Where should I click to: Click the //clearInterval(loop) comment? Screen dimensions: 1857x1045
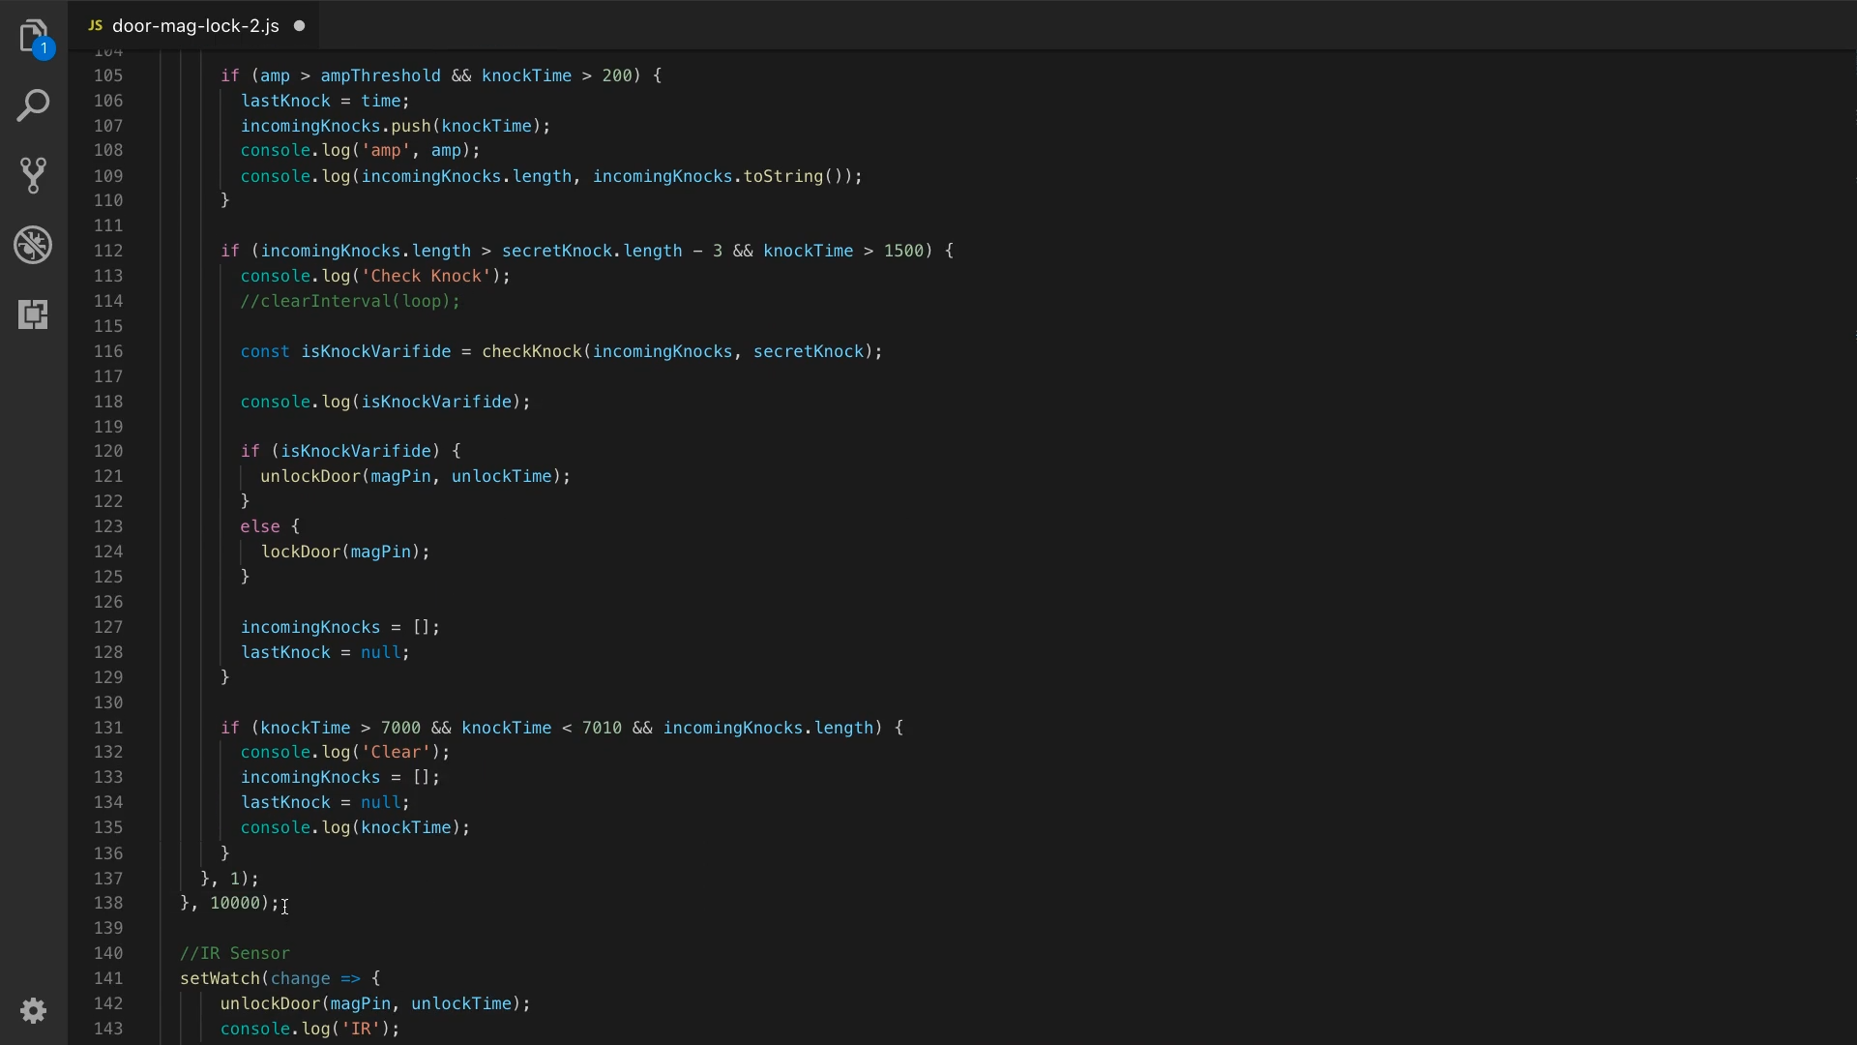[350, 301]
